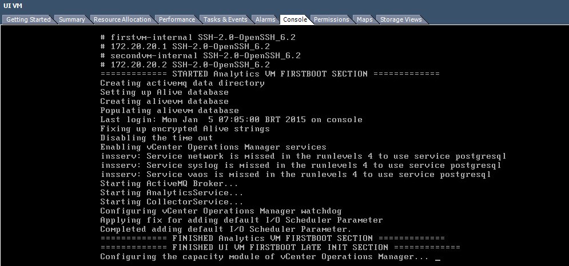The height and width of the screenshot is (266, 569).
Task: Switch to the Summary tab
Action: coord(71,19)
